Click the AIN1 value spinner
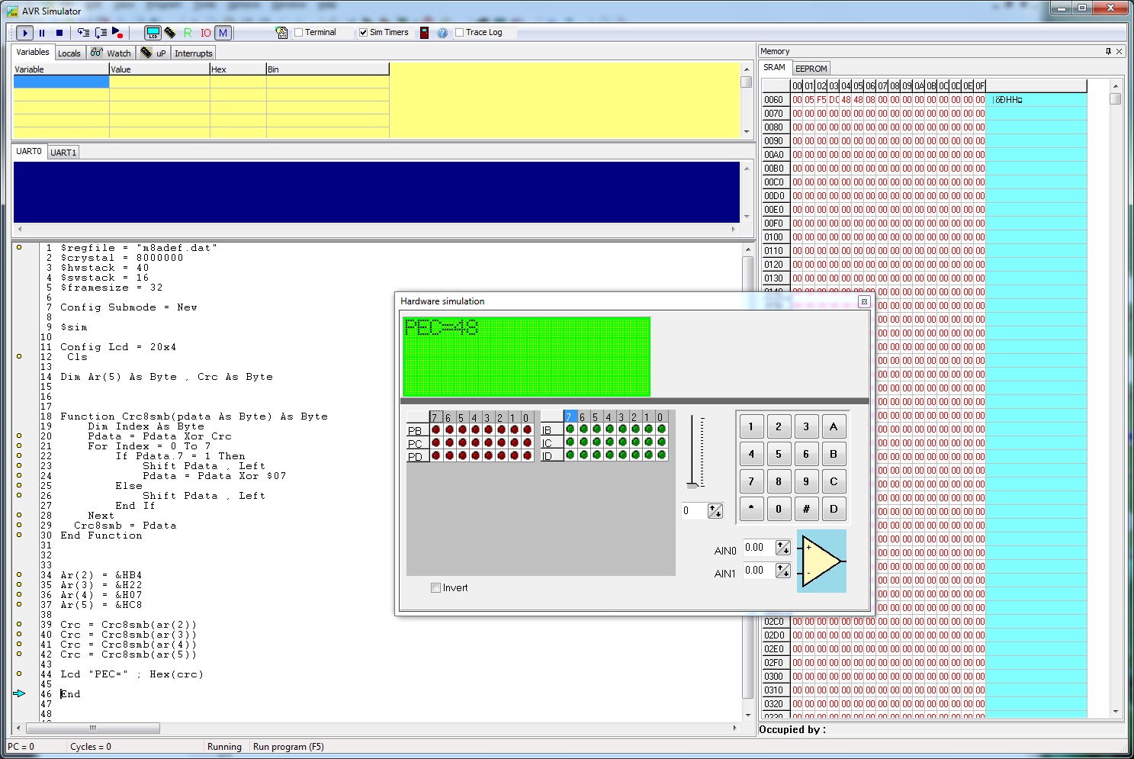The height and width of the screenshot is (759, 1134). [782, 571]
